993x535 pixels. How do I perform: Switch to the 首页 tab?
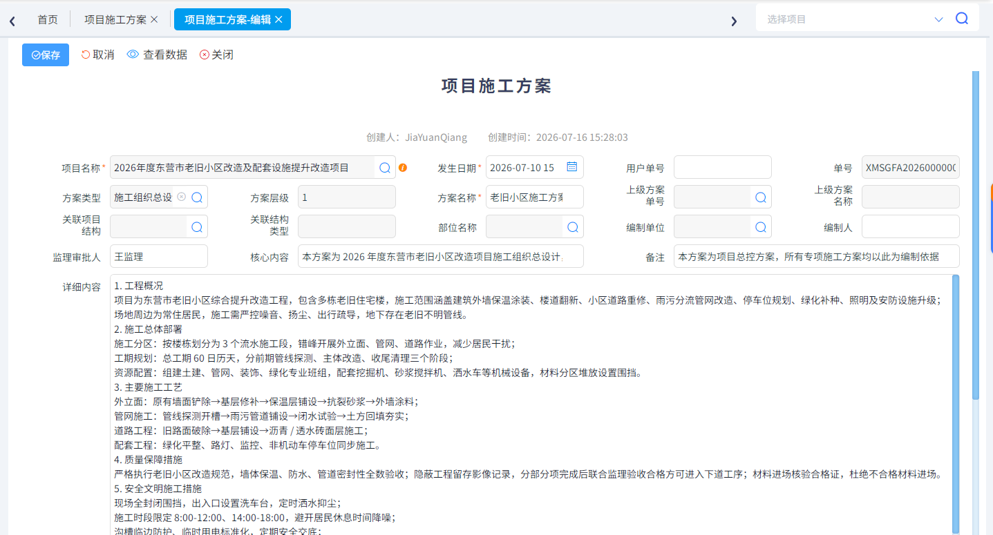[48, 19]
